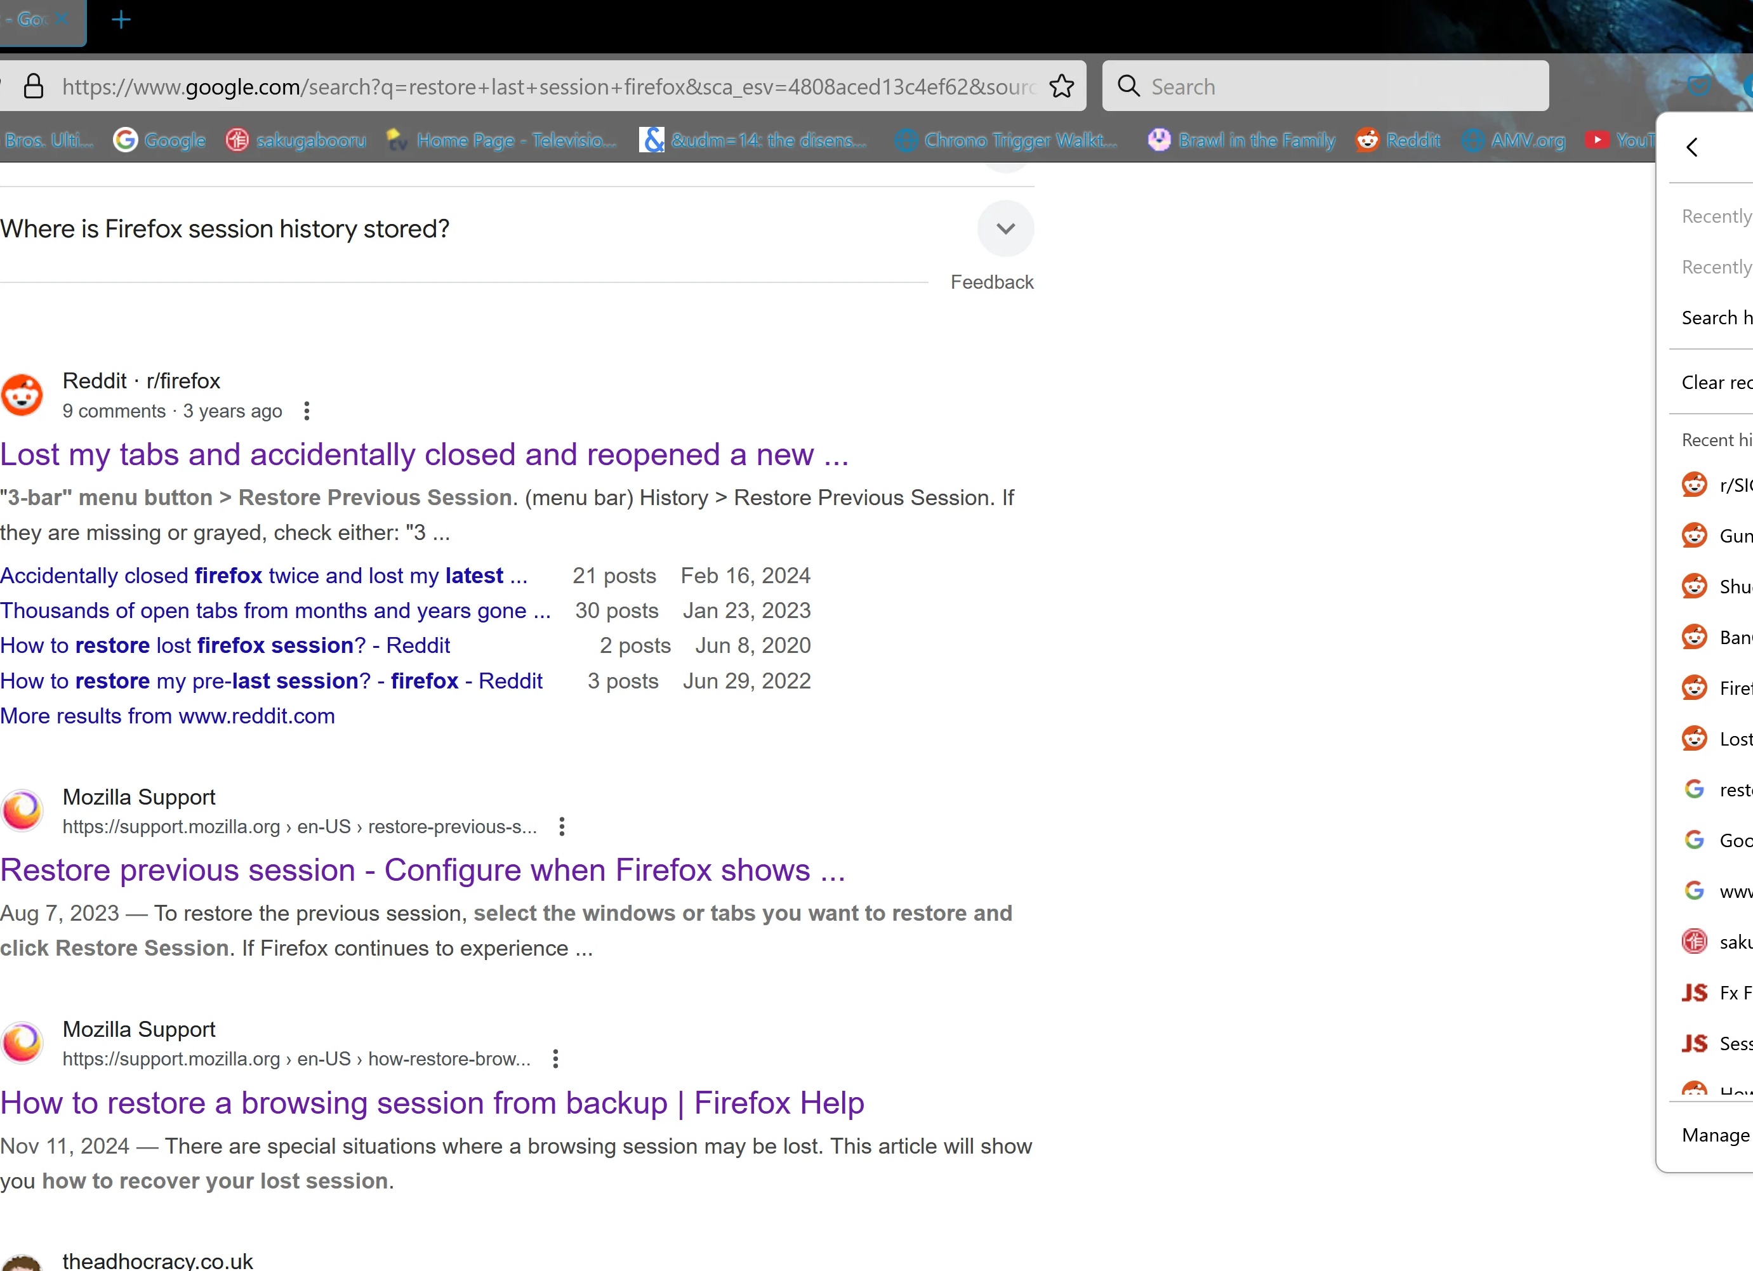Open 'How to restore lost firefox session?' link

[x=225, y=645]
